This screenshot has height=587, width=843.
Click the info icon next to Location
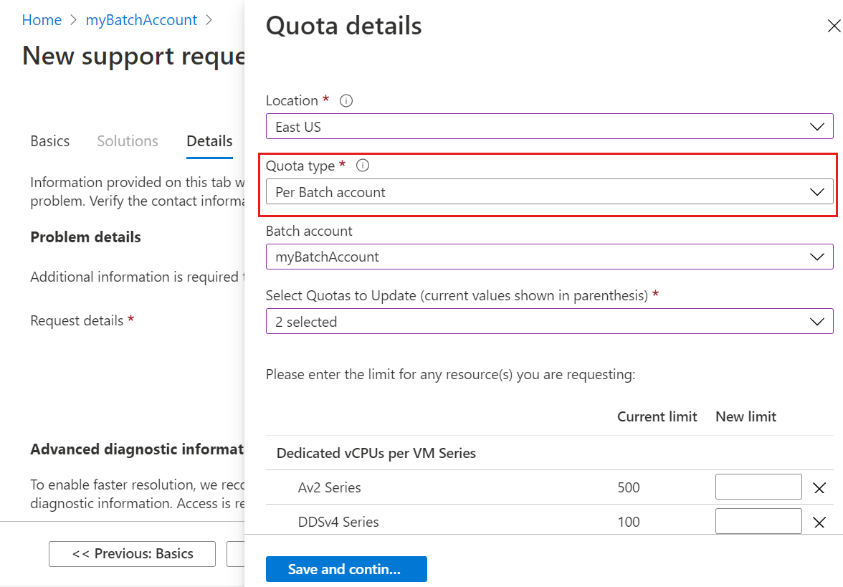pos(346,100)
